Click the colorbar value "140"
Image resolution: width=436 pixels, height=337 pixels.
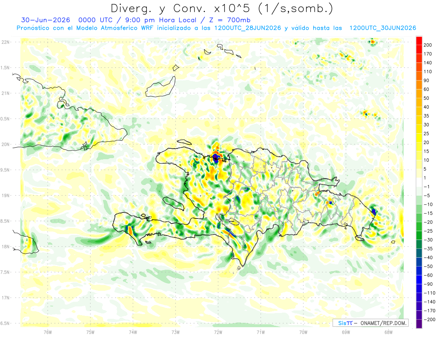[428, 63]
